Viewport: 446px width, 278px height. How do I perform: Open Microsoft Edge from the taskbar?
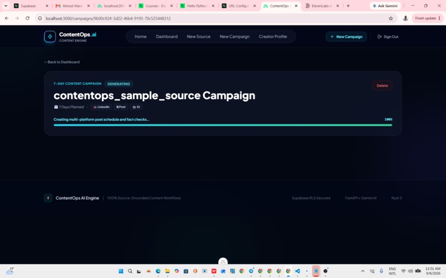click(158, 271)
